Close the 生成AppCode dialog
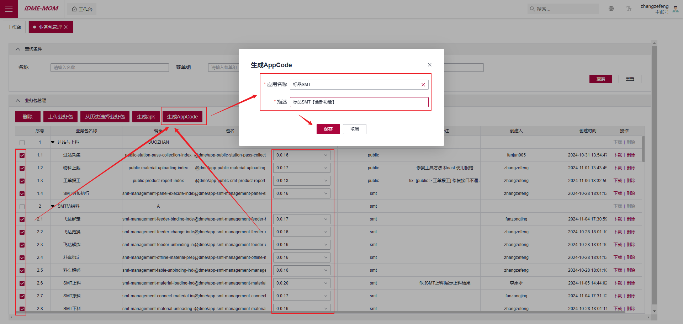 coord(430,65)
